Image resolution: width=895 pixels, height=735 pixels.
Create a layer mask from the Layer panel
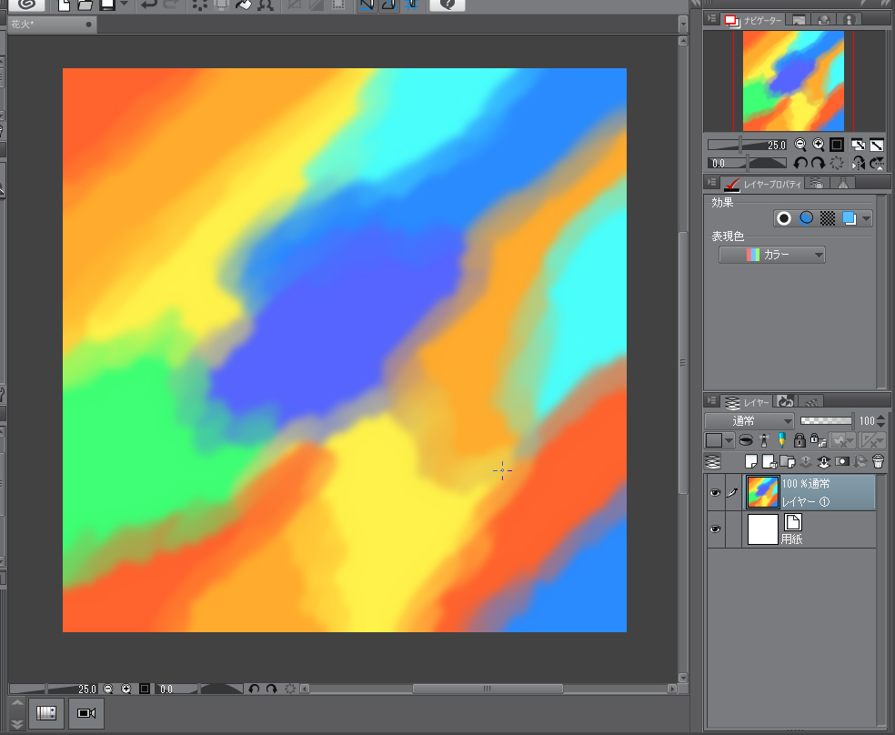842,462
